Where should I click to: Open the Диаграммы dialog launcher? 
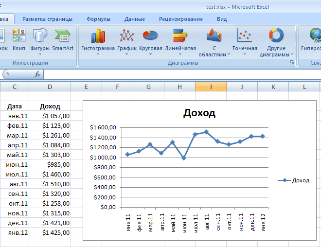(x=292, y=62)
